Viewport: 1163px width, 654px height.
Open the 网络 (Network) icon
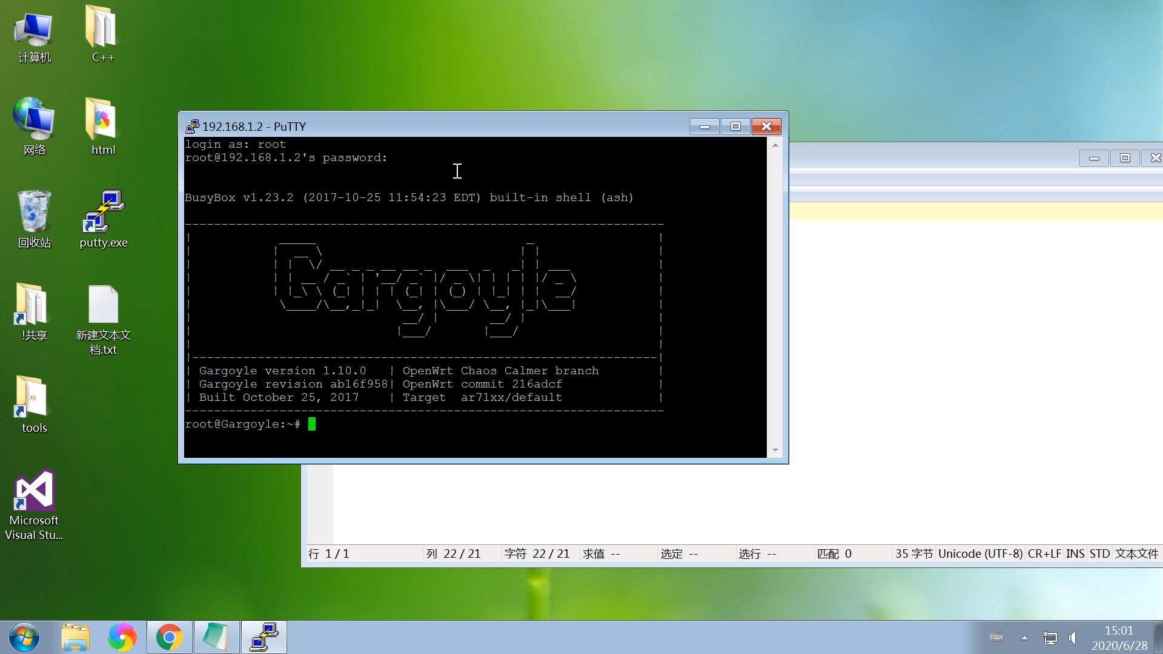34,120
